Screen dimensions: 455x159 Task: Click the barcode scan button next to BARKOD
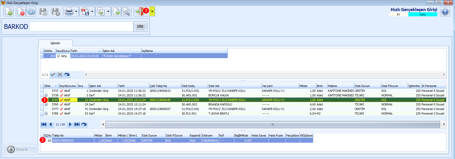coord(140,26)
